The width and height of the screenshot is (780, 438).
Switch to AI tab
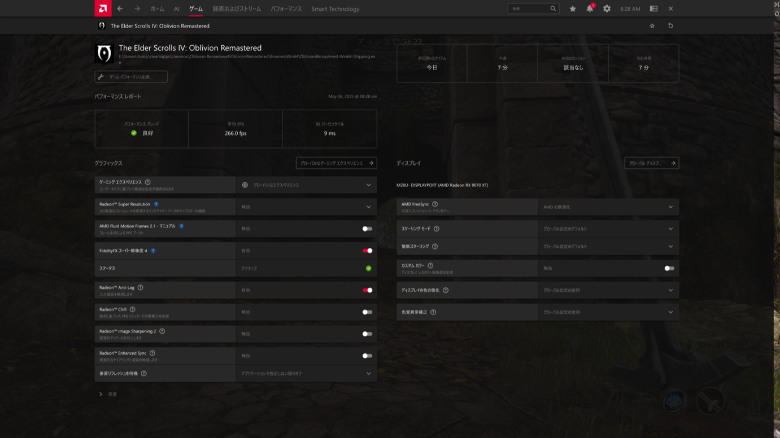[x=177, y=9]
